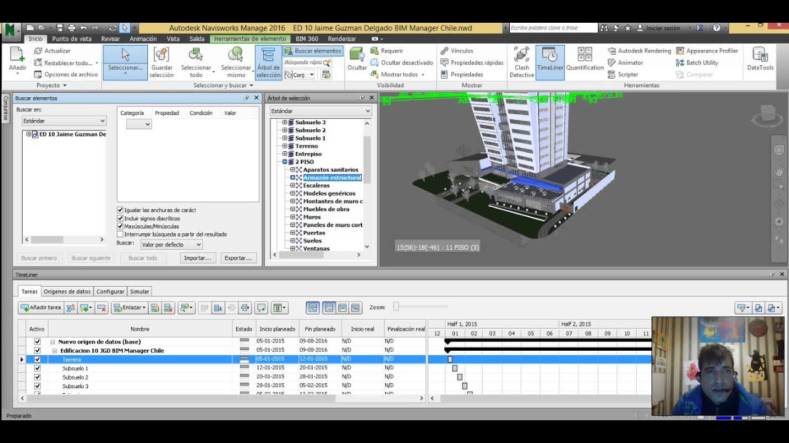Open the Clash Detective tool
The image size is (789, 443).
coord(521,62)
